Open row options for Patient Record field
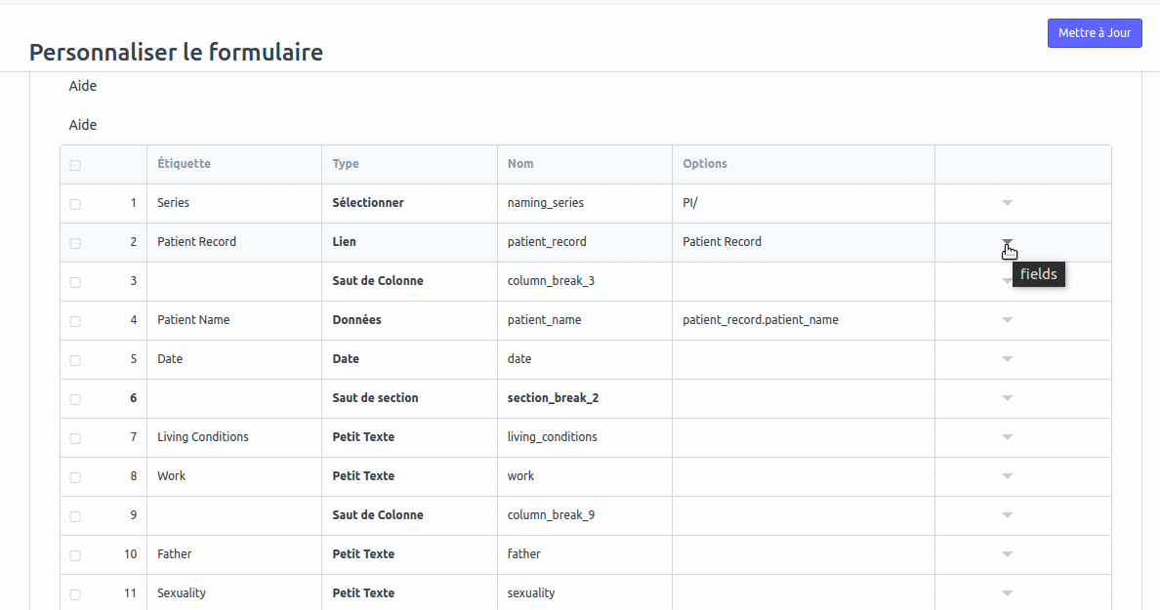 (1007, 241)
